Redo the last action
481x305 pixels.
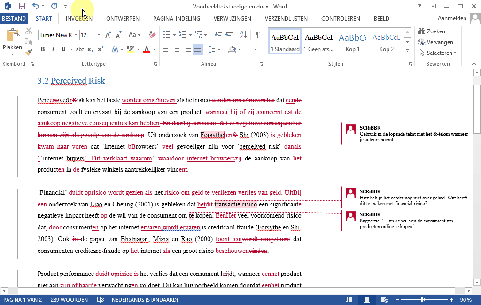coord(54,6)
